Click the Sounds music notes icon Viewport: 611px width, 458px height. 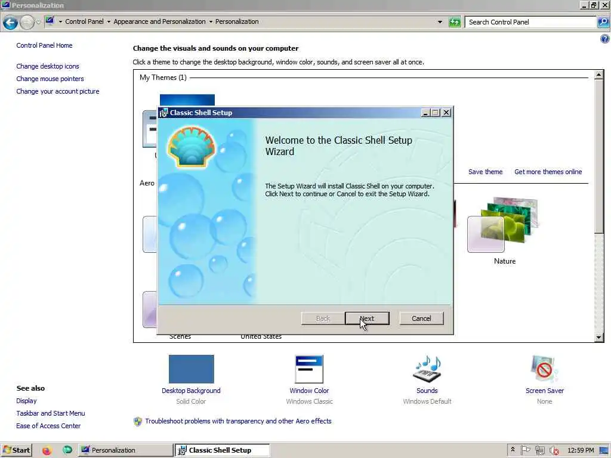click(427, 369)
